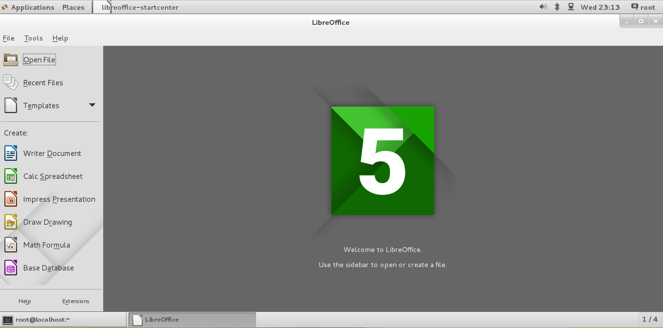Click the Templates label

(41, 106)
